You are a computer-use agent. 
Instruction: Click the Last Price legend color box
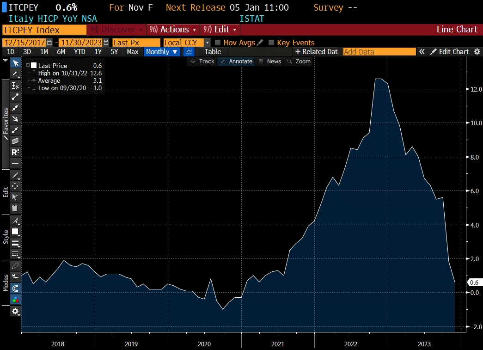(x=34, y=65)
